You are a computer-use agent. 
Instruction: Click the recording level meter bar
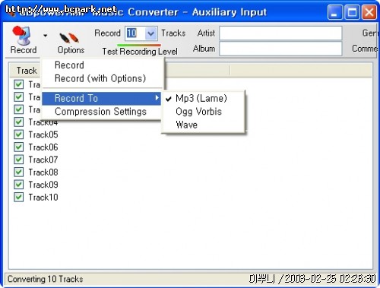[x=139, y=45]
